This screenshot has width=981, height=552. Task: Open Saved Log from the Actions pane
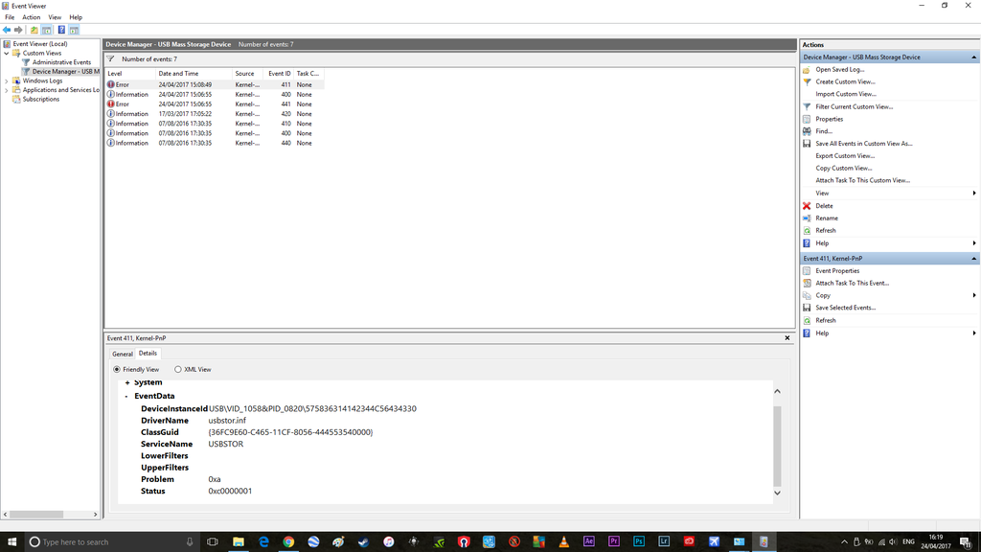click(839, 69)
